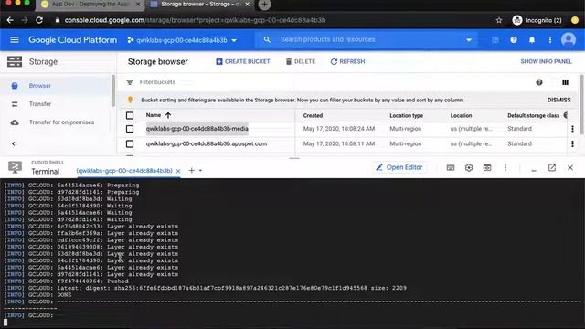Open a new browser tab with plus

[x=264, y=5]
